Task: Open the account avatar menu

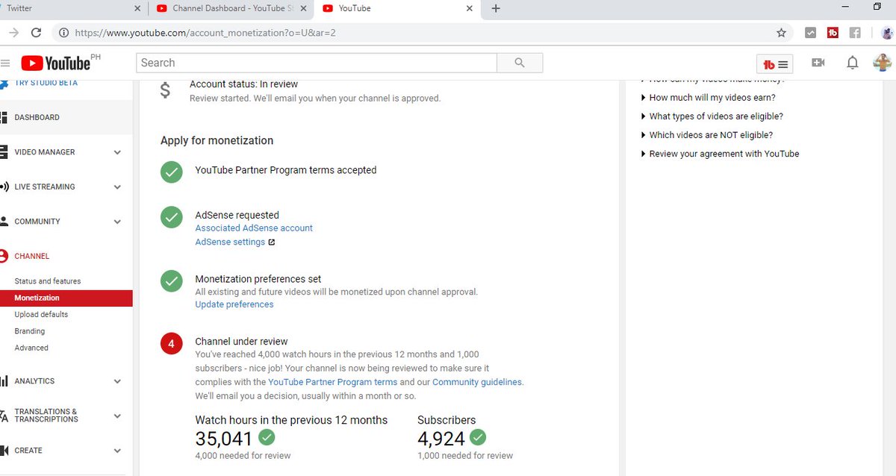Action: click(883, 63)
